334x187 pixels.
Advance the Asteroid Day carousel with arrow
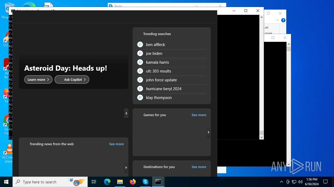coord(126,113)
